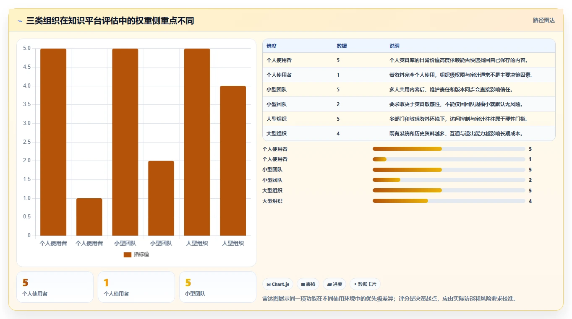Click the value 4 after the 大型组织 progress bar
The height and width of the screenshot is (319, 572).
pos(530,201)
